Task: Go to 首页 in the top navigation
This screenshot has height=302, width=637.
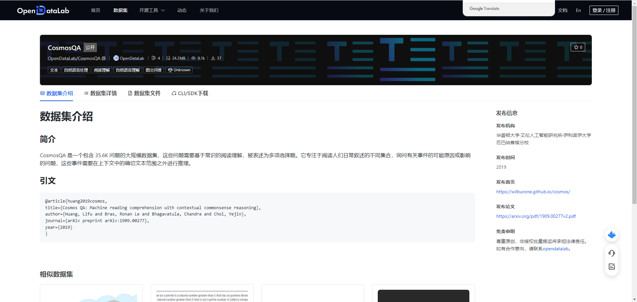Action: 96,10
